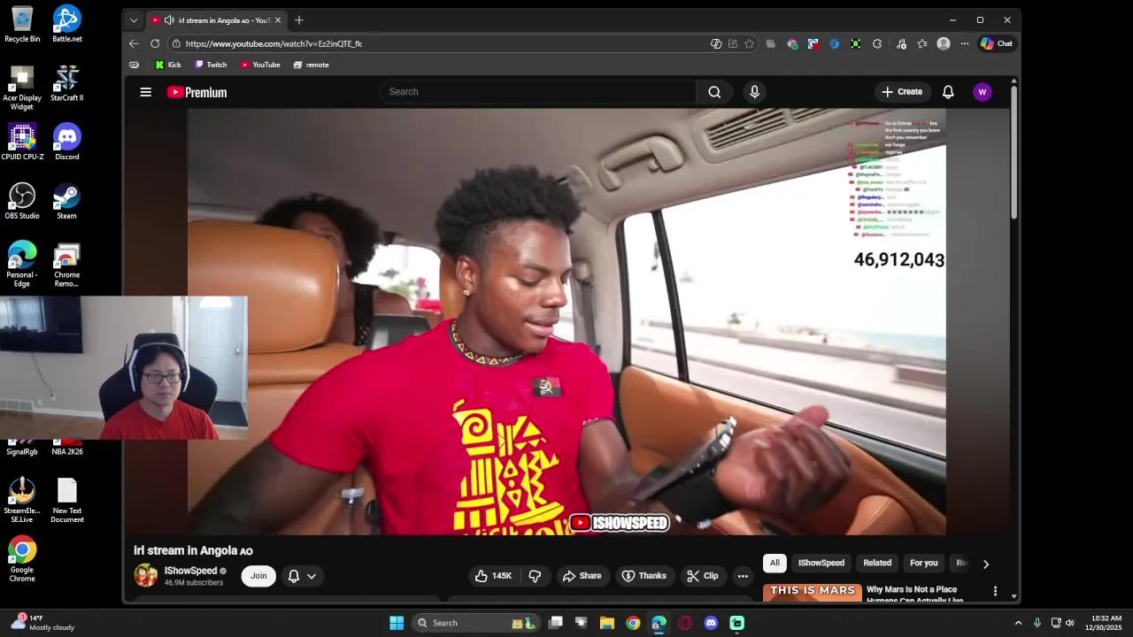This screenshot has height=637, width=1133.
Task: Open the weather widget Mostly cloudy
Action: (42, 623)
